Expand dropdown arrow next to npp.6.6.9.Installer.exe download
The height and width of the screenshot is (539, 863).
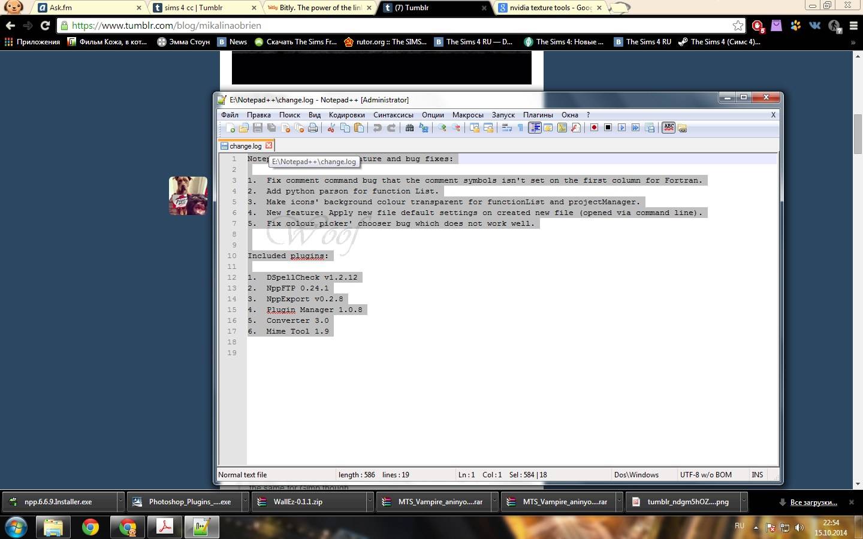[x=120, y=502]
